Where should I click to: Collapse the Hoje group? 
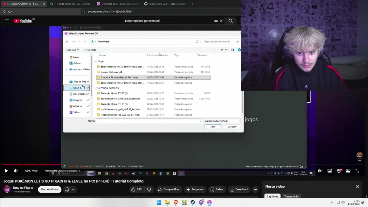pos(96,61)
